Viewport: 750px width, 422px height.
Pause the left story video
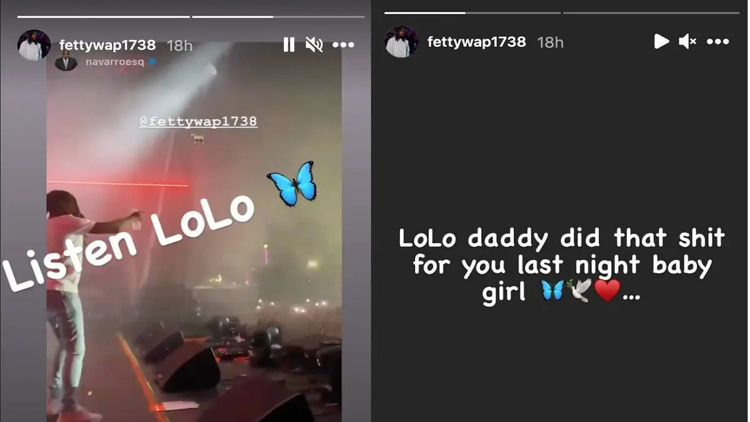pyautogui.click(x=289, y=44)
